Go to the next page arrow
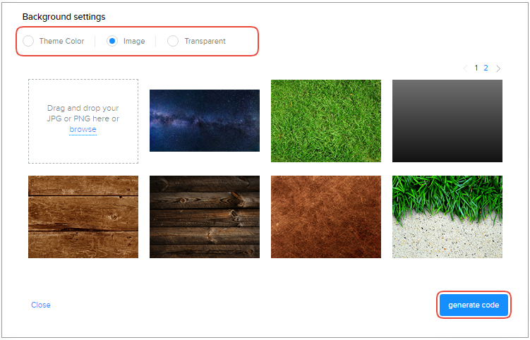Viewport: 530px width, 340px height. [498, 68]
